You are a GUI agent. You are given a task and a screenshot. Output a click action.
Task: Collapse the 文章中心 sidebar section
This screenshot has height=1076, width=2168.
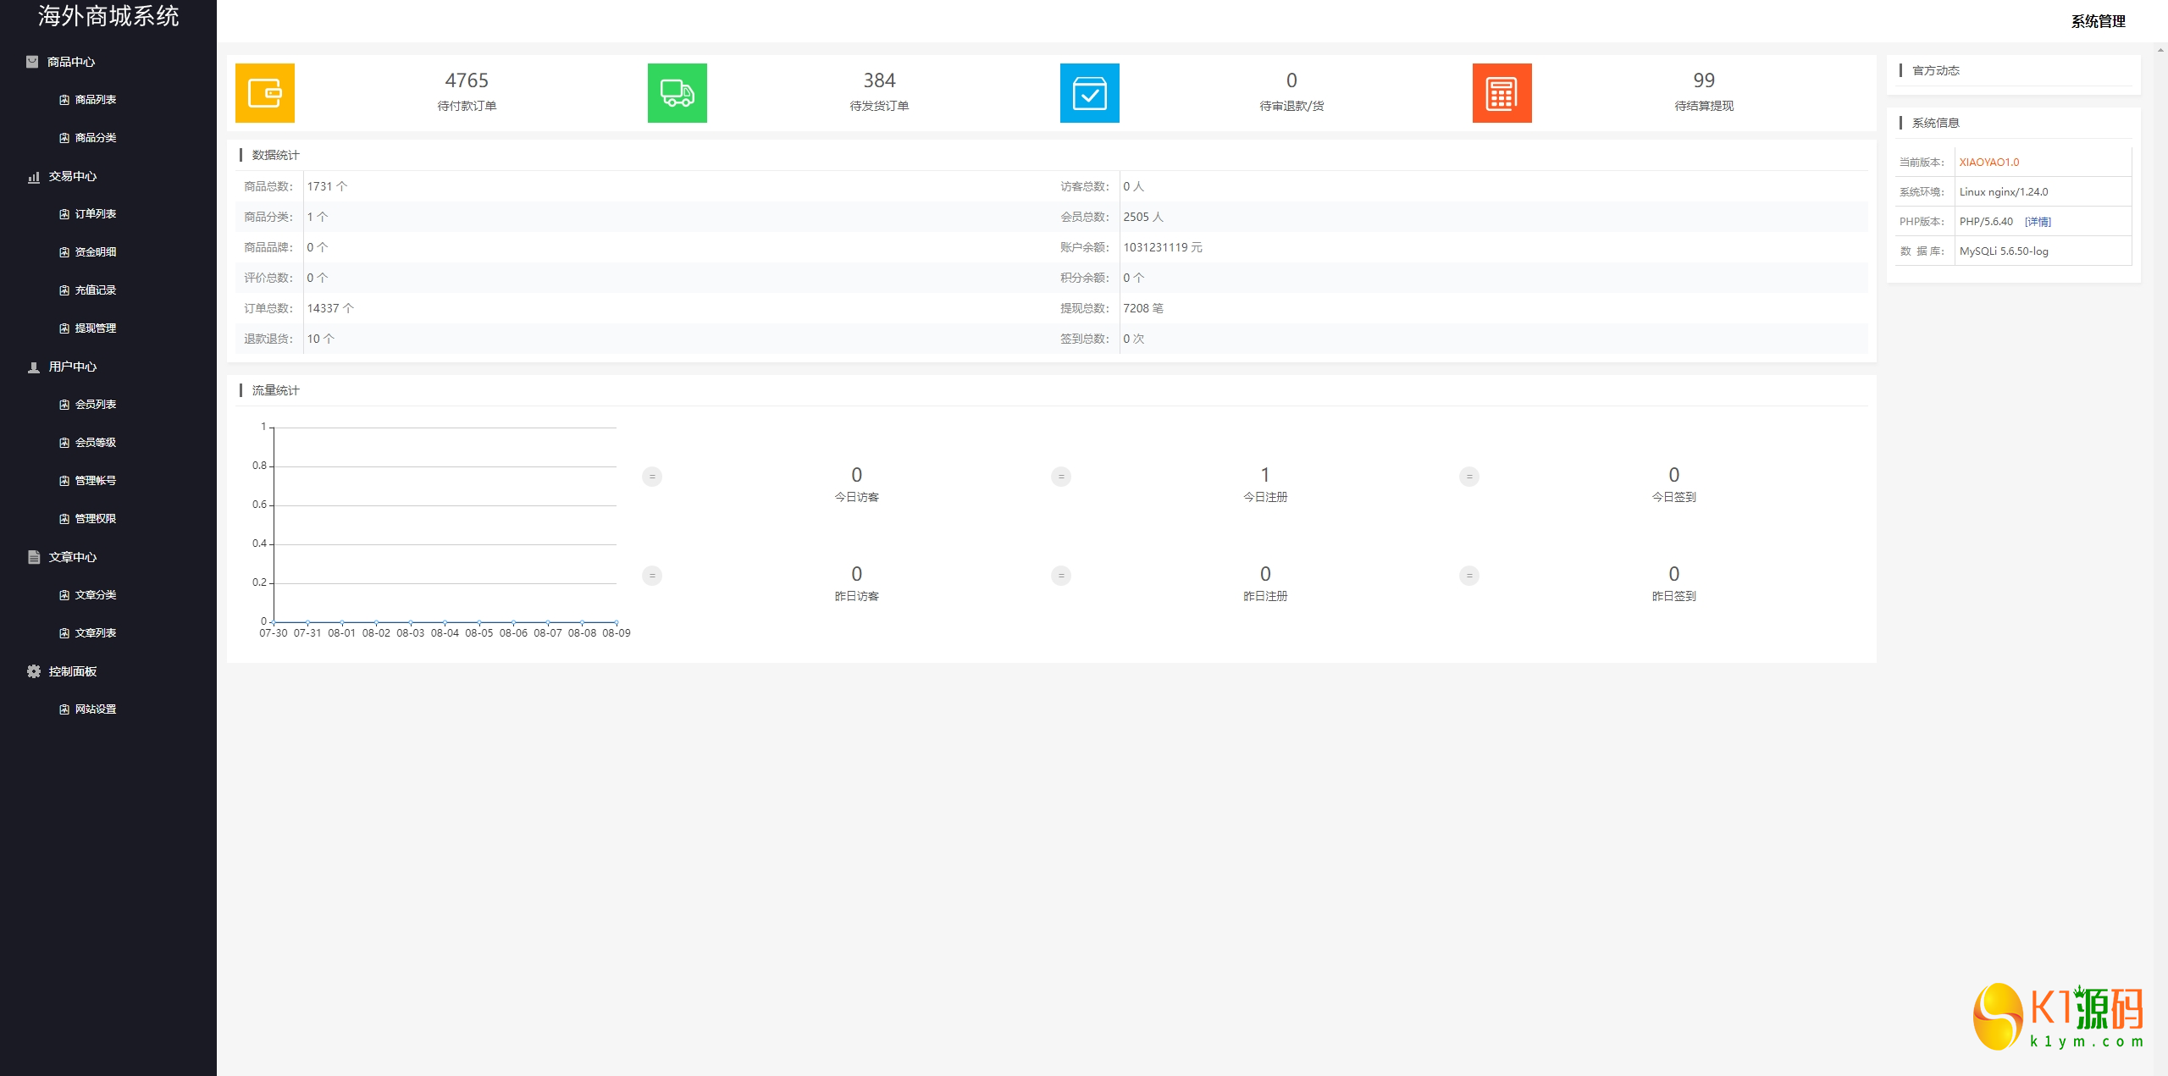[x=73, y=557]
